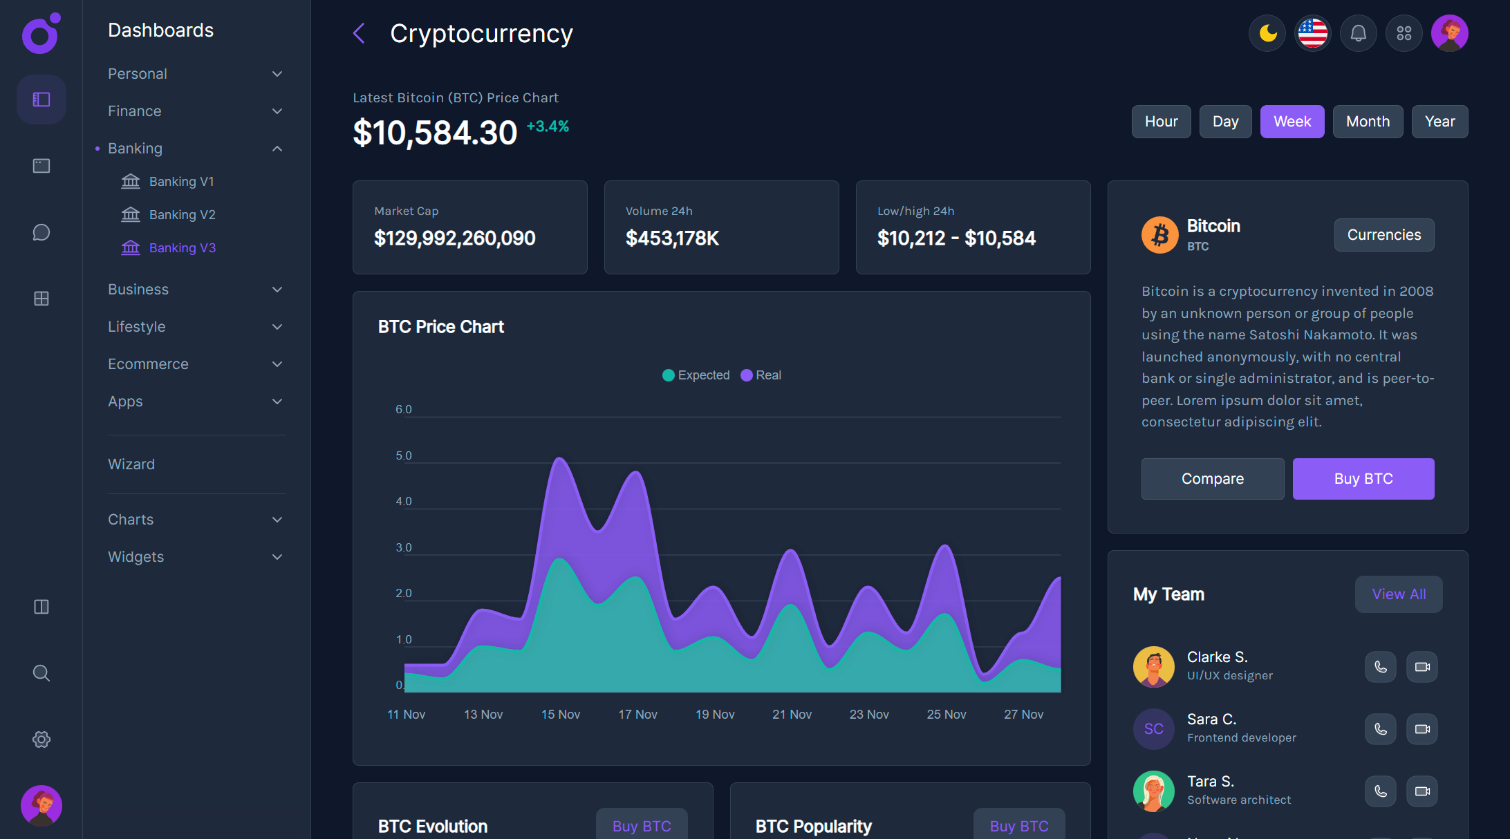Open the Wizard page
This screenshot has width=1510, height=839.
(x=131, y=464)
